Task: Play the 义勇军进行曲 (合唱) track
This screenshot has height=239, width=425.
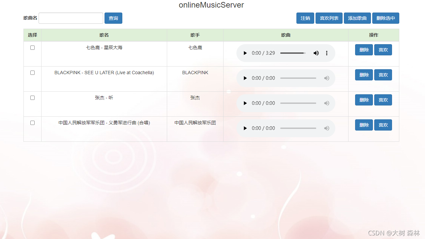Action: pyautogui.click(x=245, y=128)
